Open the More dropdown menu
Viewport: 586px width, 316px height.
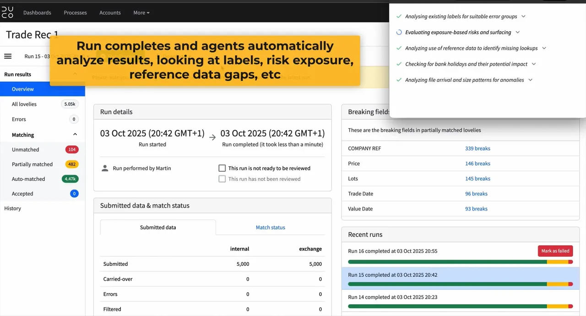[x=141, y=13]
